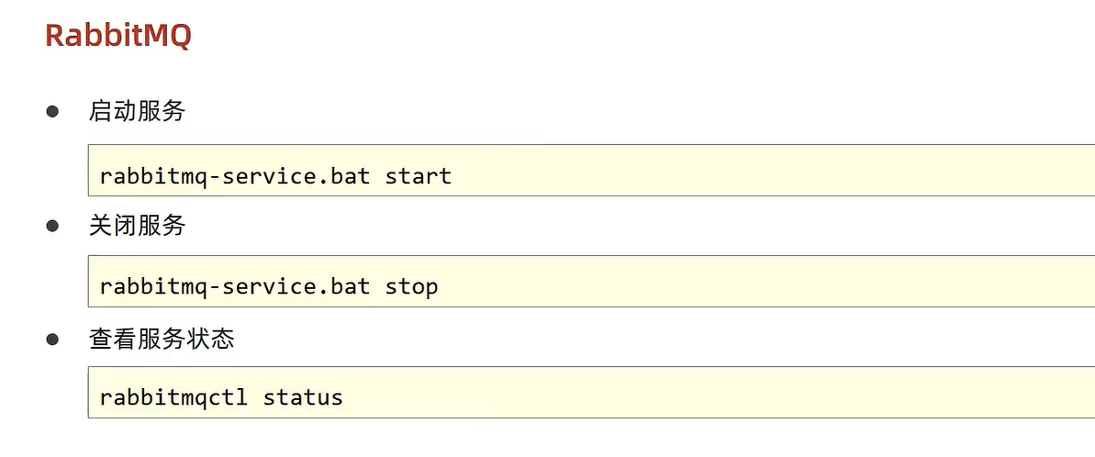Click empty area of stop command box

(x=768, y=281)
